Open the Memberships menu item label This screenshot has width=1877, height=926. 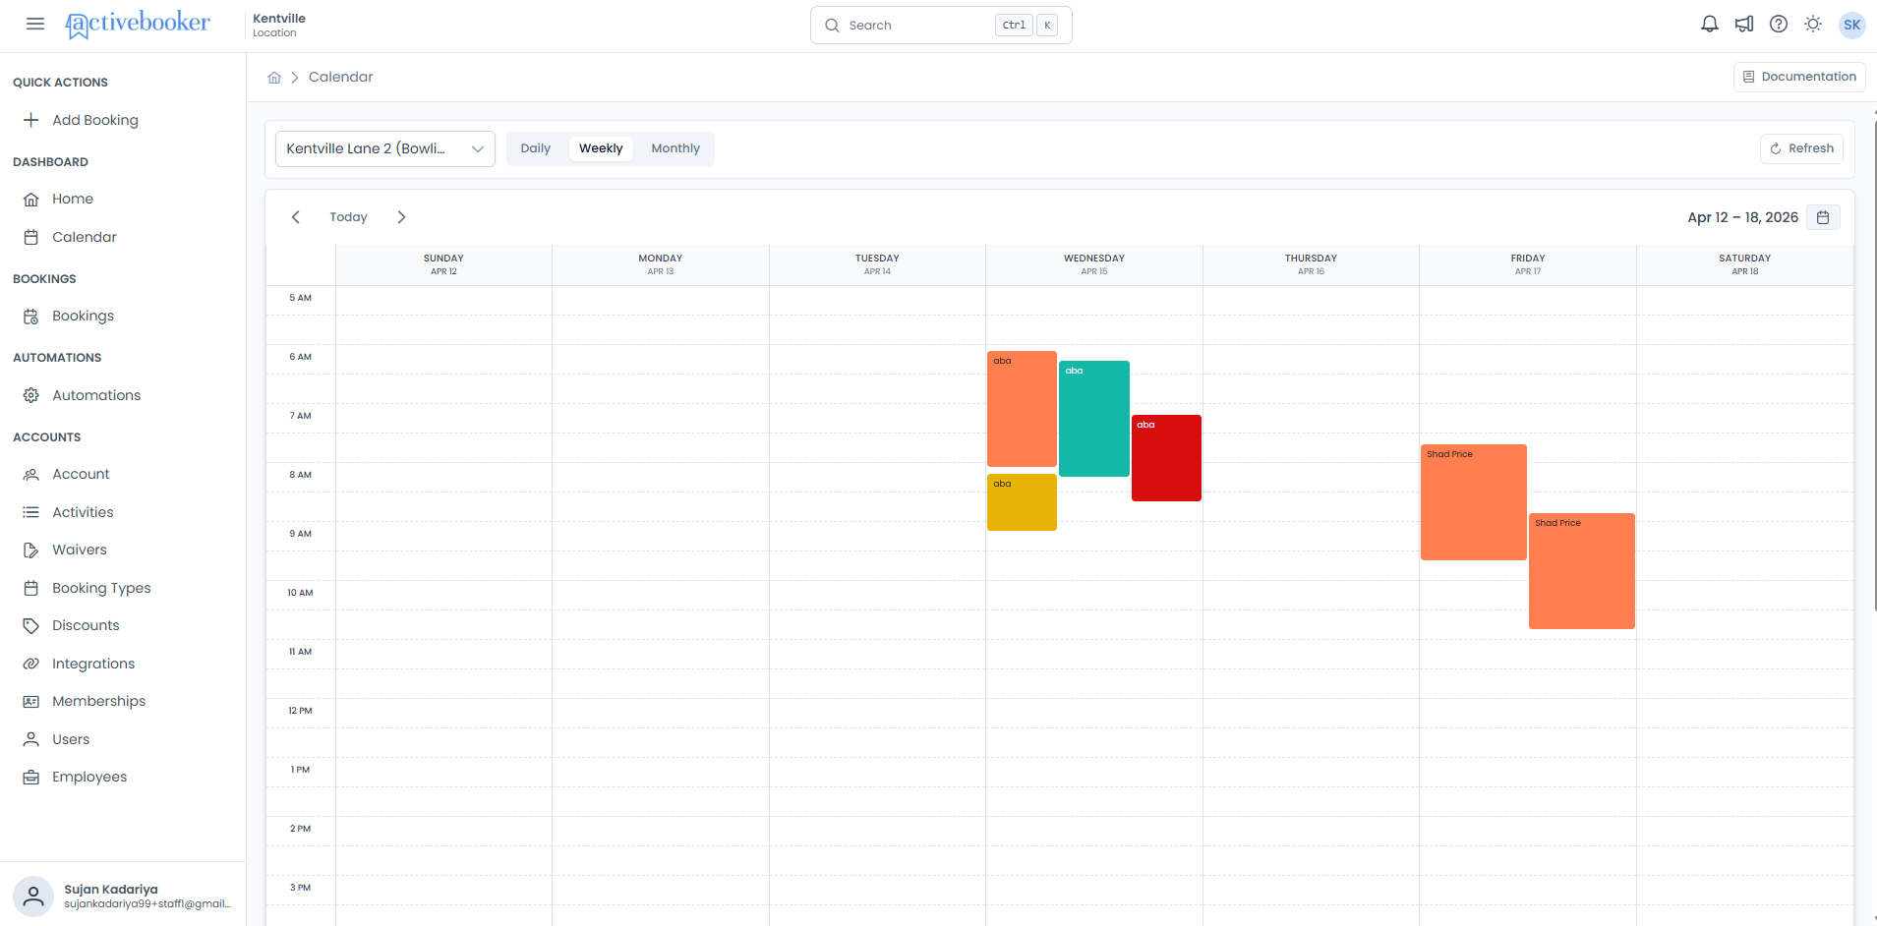[x=99, y=701]
